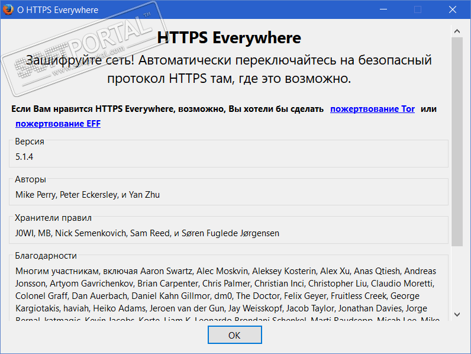Click the authors line with Mike Perry

pyautogui.click(x=88, y=195)
